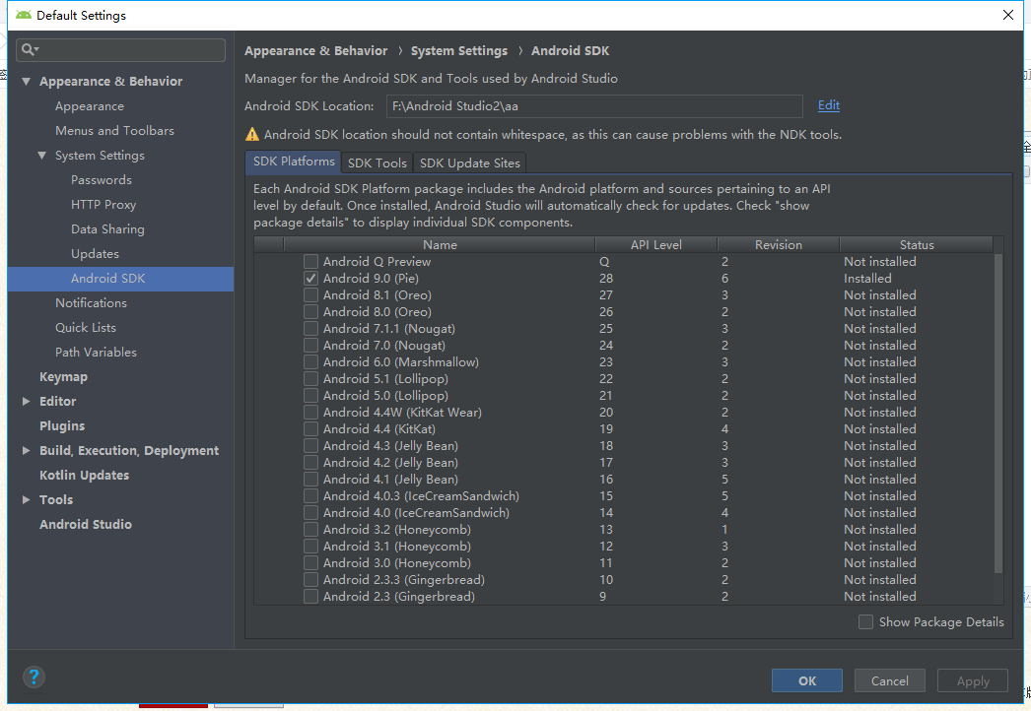Click the Edit link for SDK location
Viewport: 1031px width, 711px height.
click(x=828, y=105)
